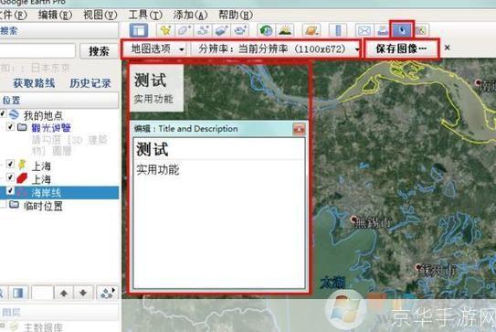Click the Record a Tour icon

click(240, 30)
